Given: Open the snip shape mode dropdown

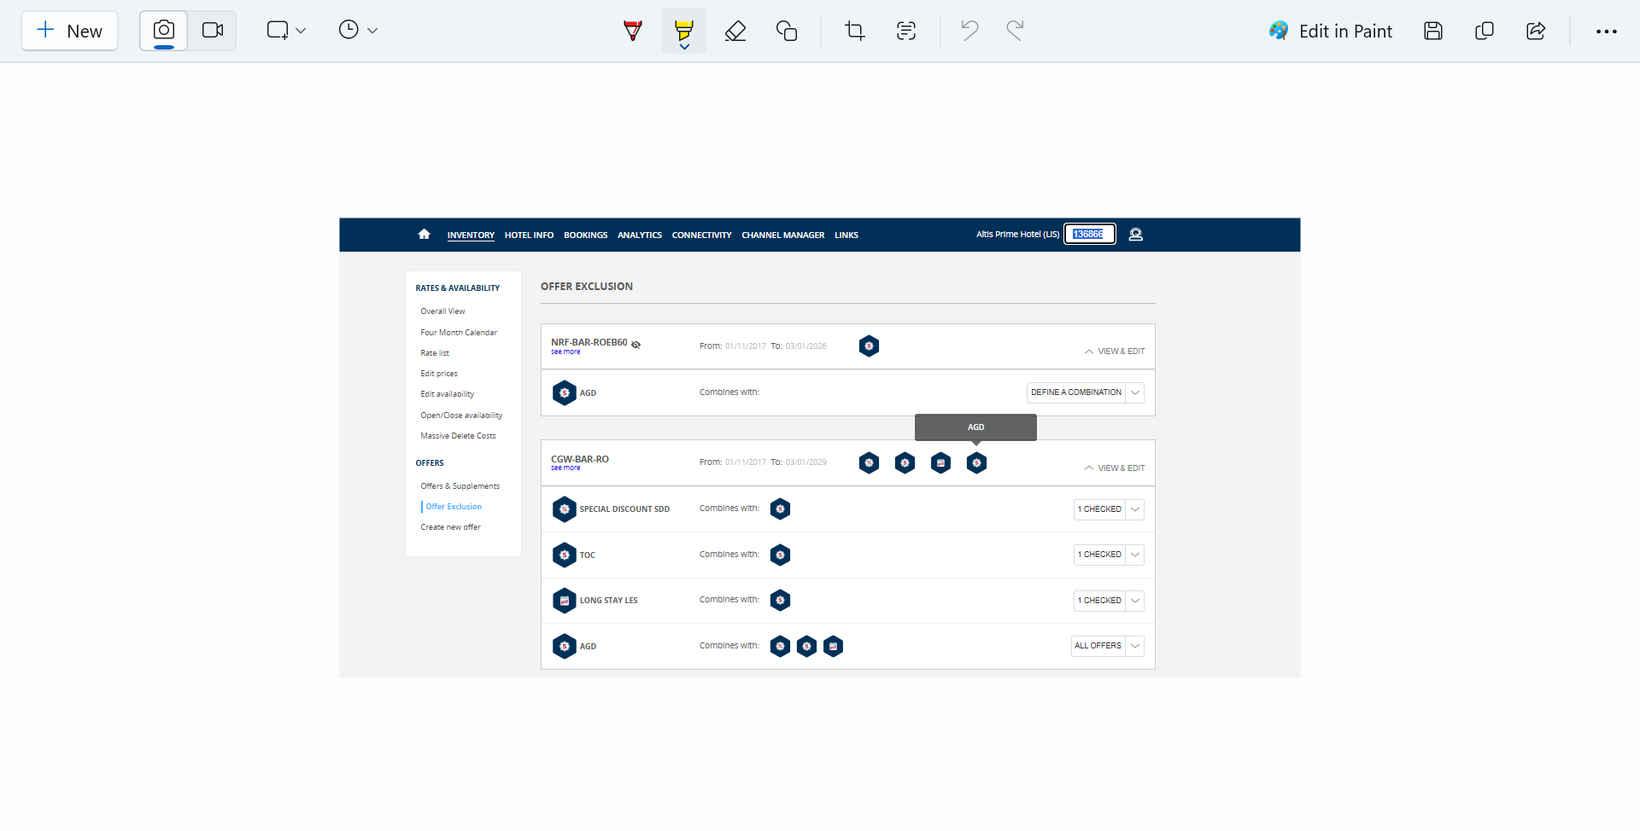Looking at the screenshot, I should click(x=286, y=31).
